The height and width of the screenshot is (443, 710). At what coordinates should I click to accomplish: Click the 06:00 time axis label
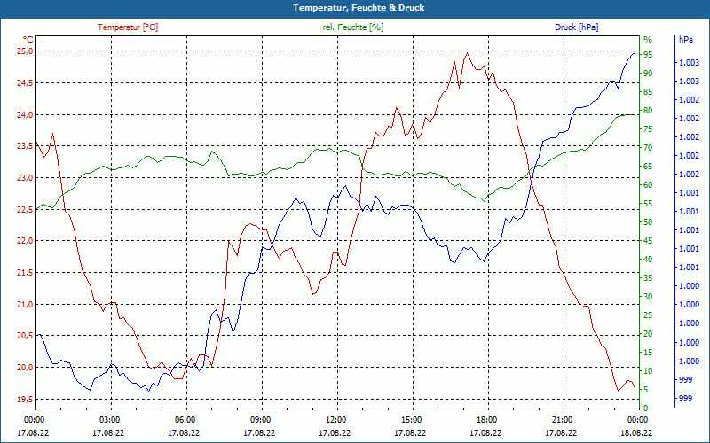[x=185, y=419]
